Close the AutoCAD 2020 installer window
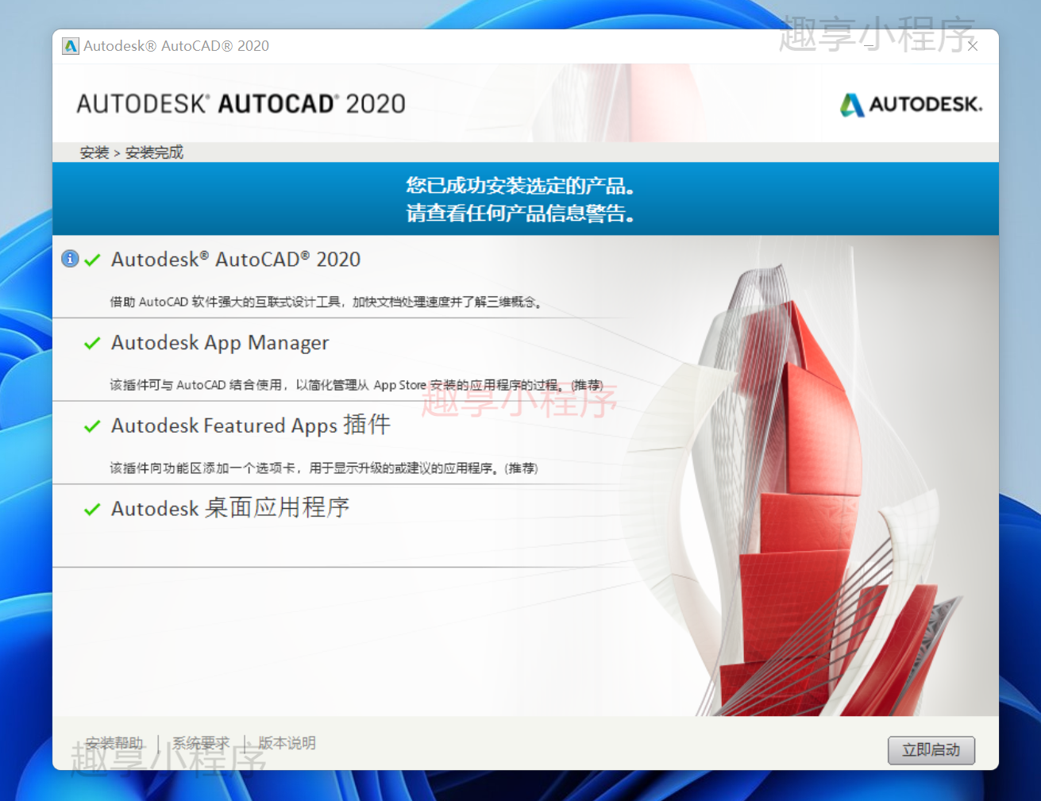Viewport: 1041px width, 801px height. click(972, 46)
